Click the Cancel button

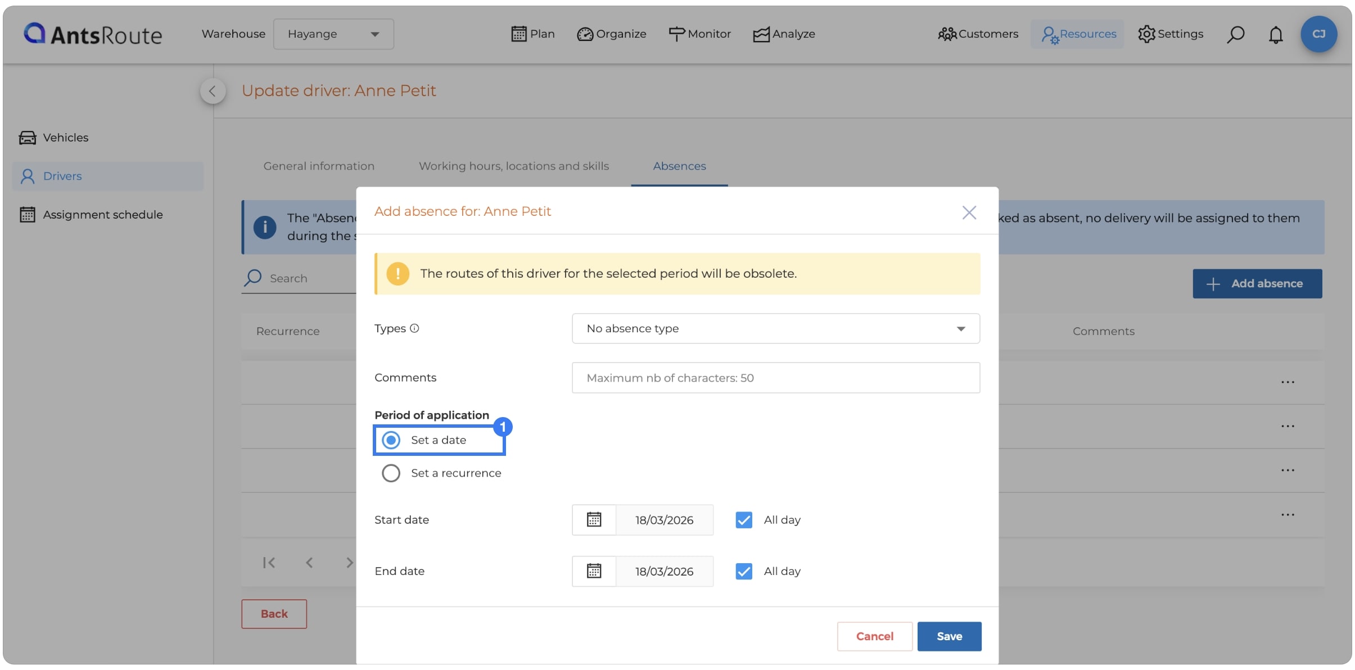(x=874, y=636)
